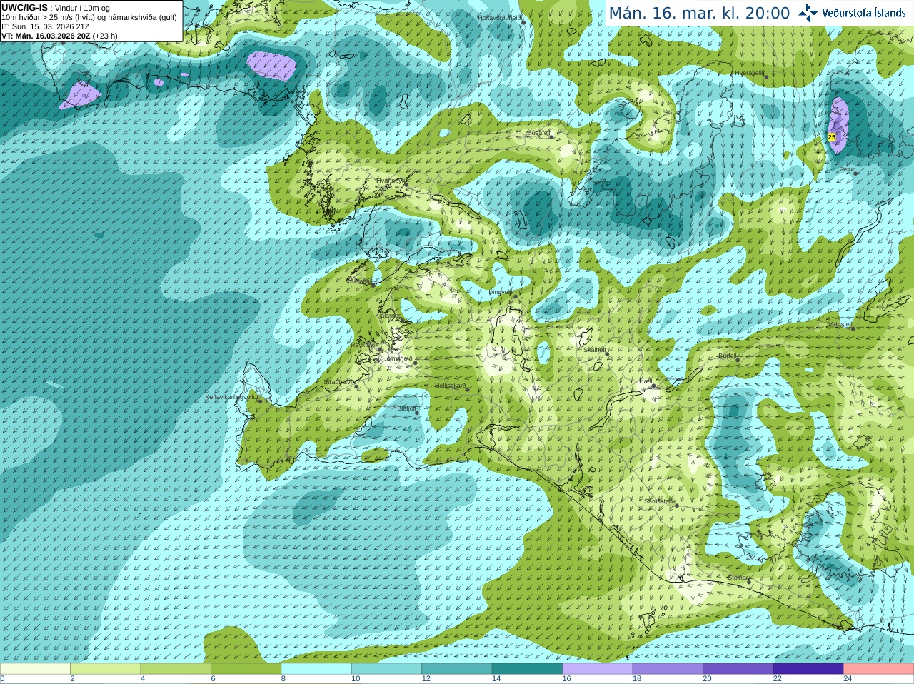Click the Skálholt station label
This screenshot has width=914, height=684.
(595, 350)
